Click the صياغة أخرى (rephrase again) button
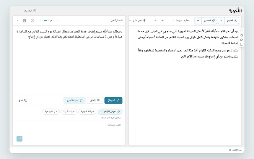This screenshot has width=254, height=159. point(74,100)
